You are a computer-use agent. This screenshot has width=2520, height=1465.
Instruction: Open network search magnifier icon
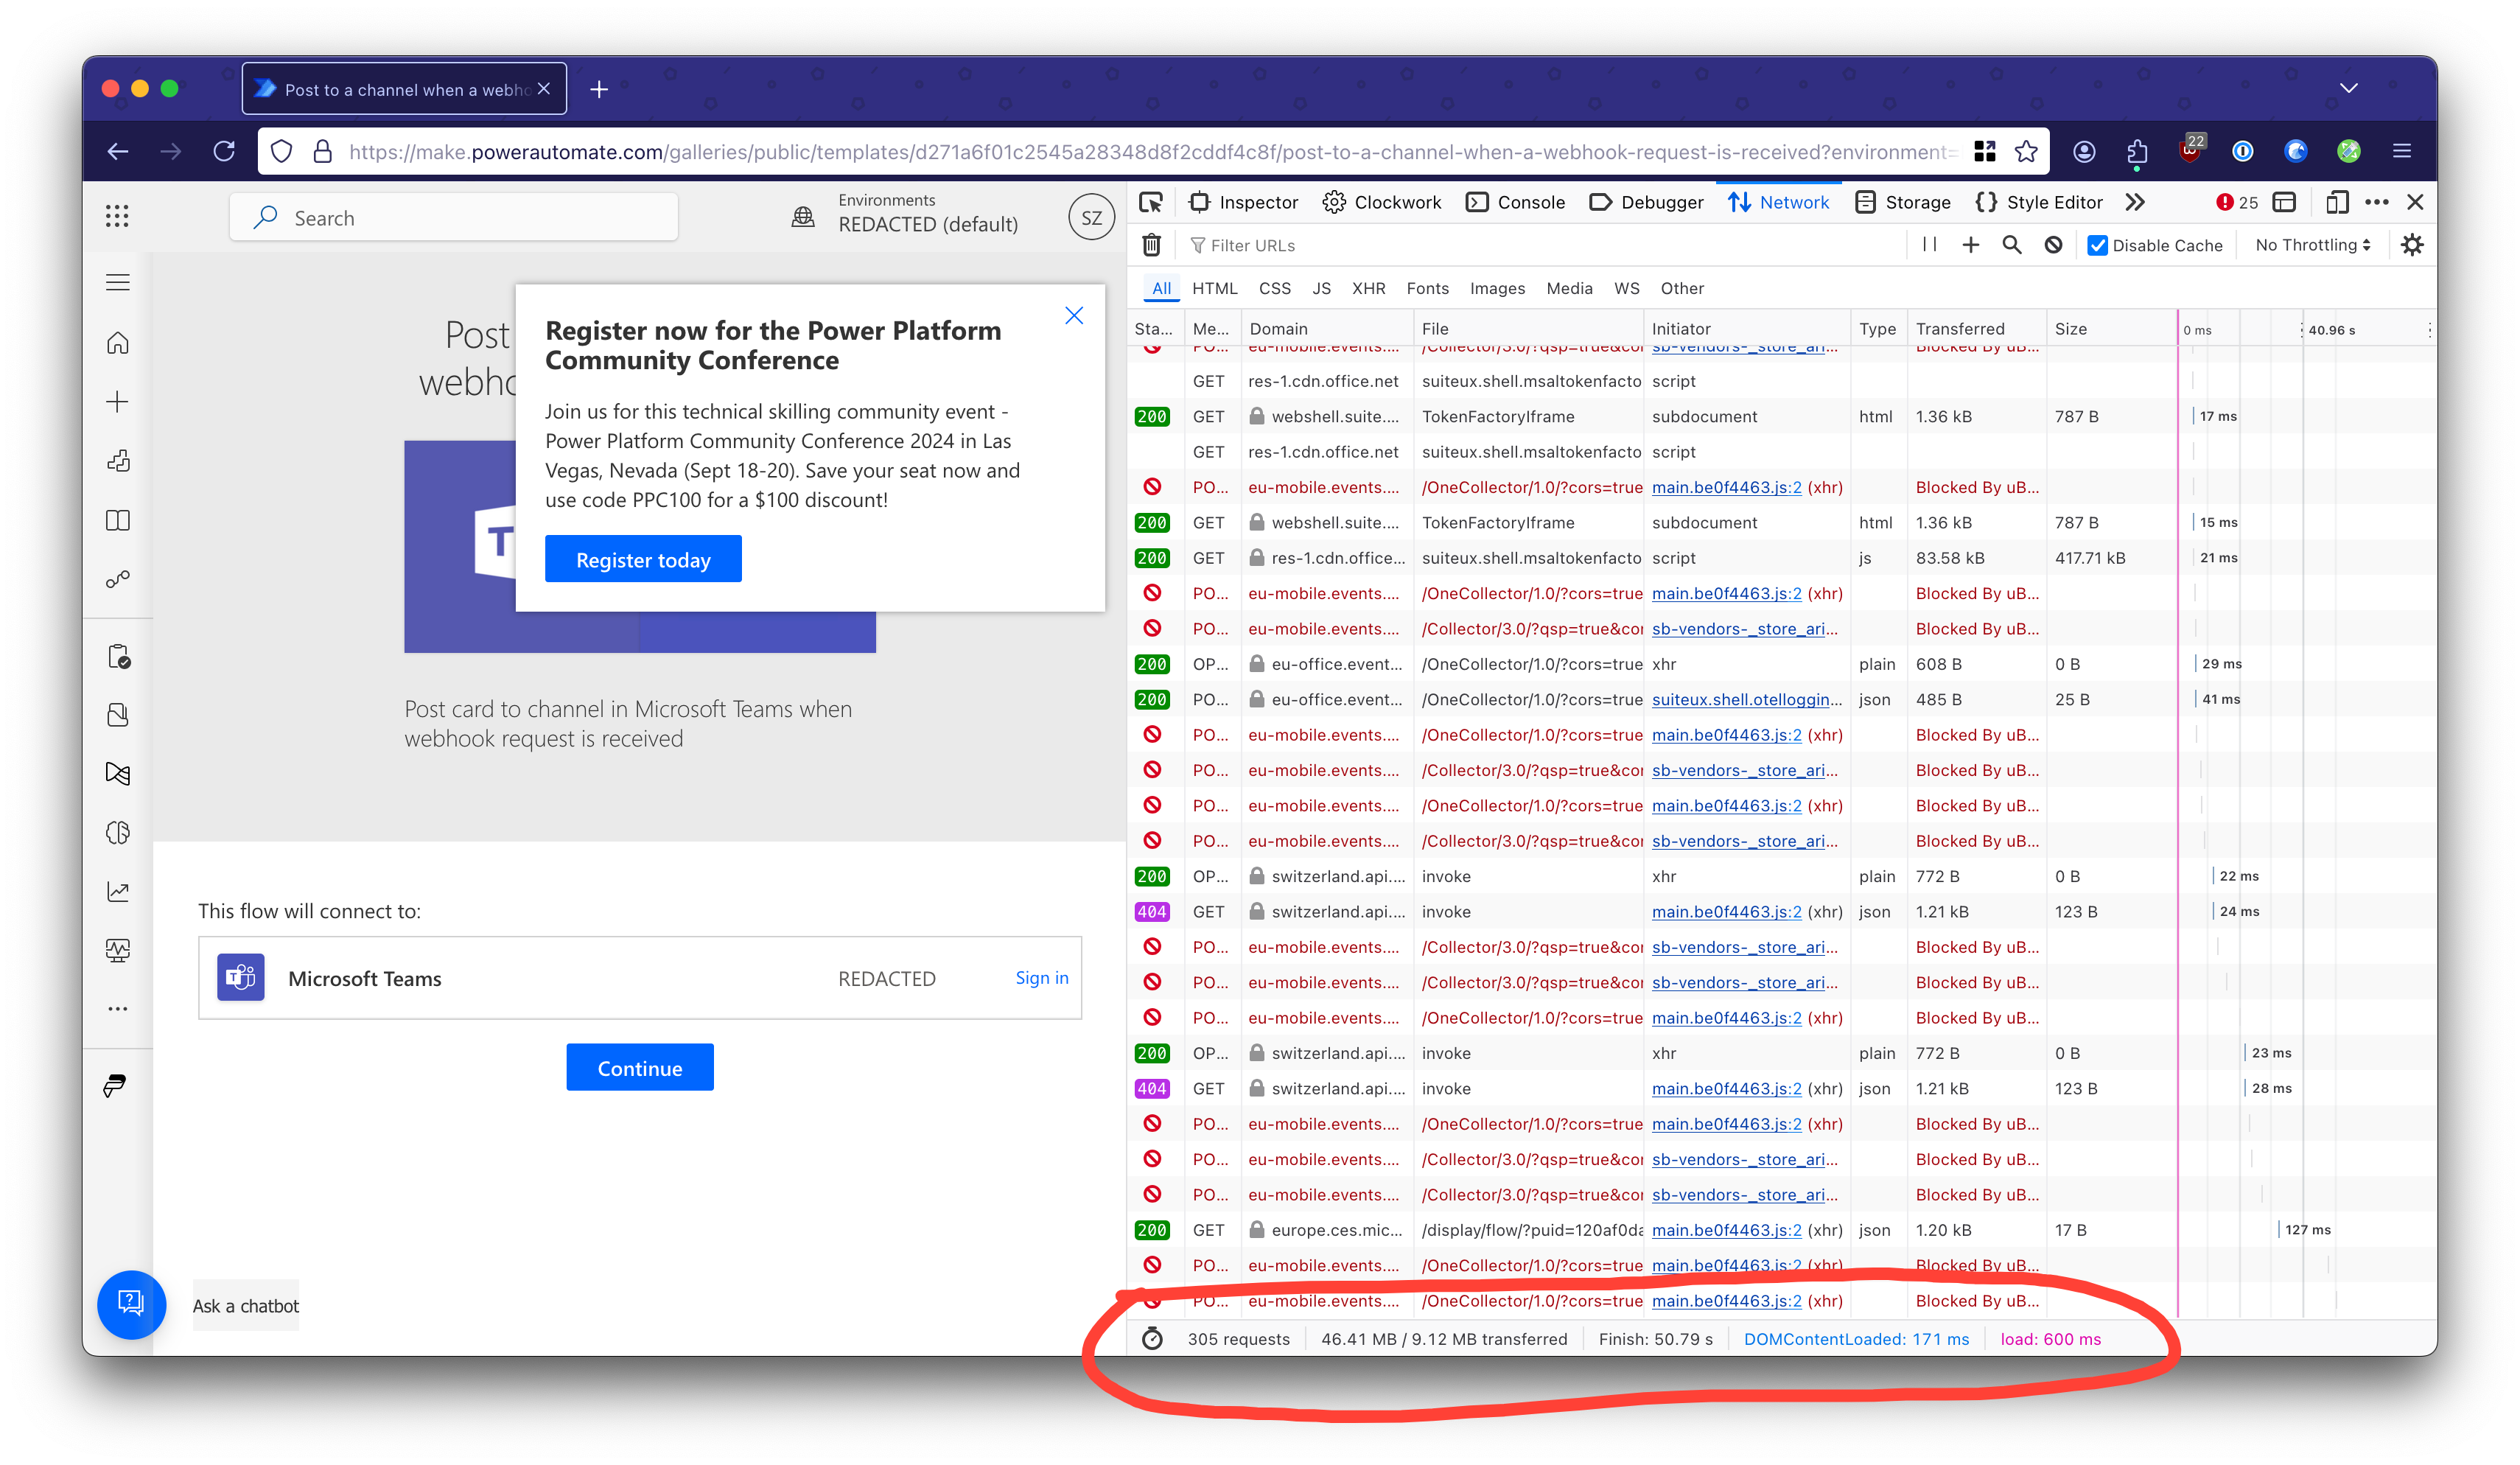(x=2011, y=245)
